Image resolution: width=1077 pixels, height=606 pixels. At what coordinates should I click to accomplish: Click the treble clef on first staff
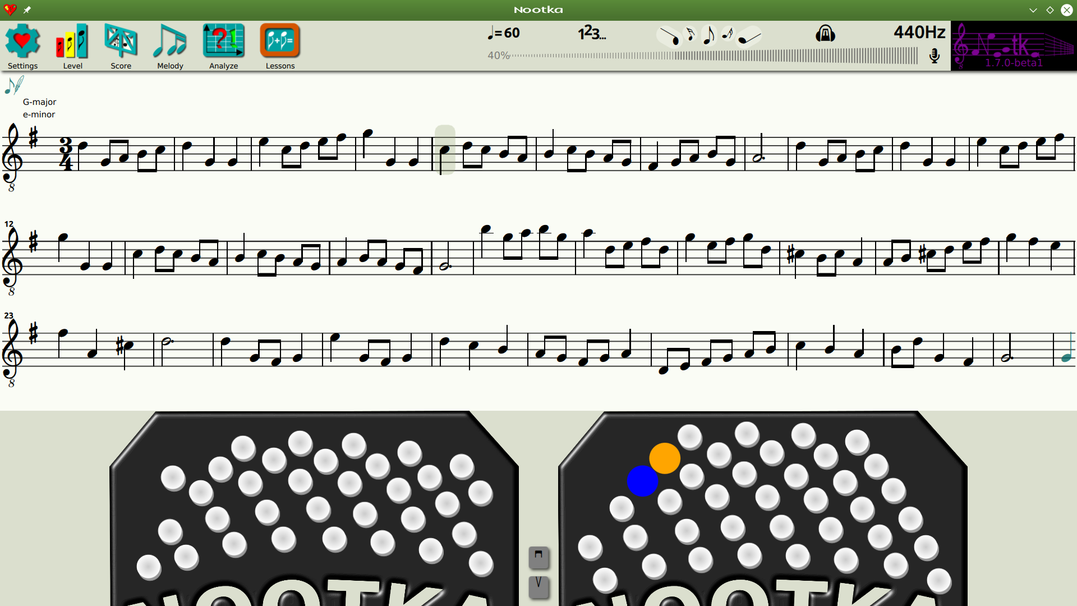point(13,157)
